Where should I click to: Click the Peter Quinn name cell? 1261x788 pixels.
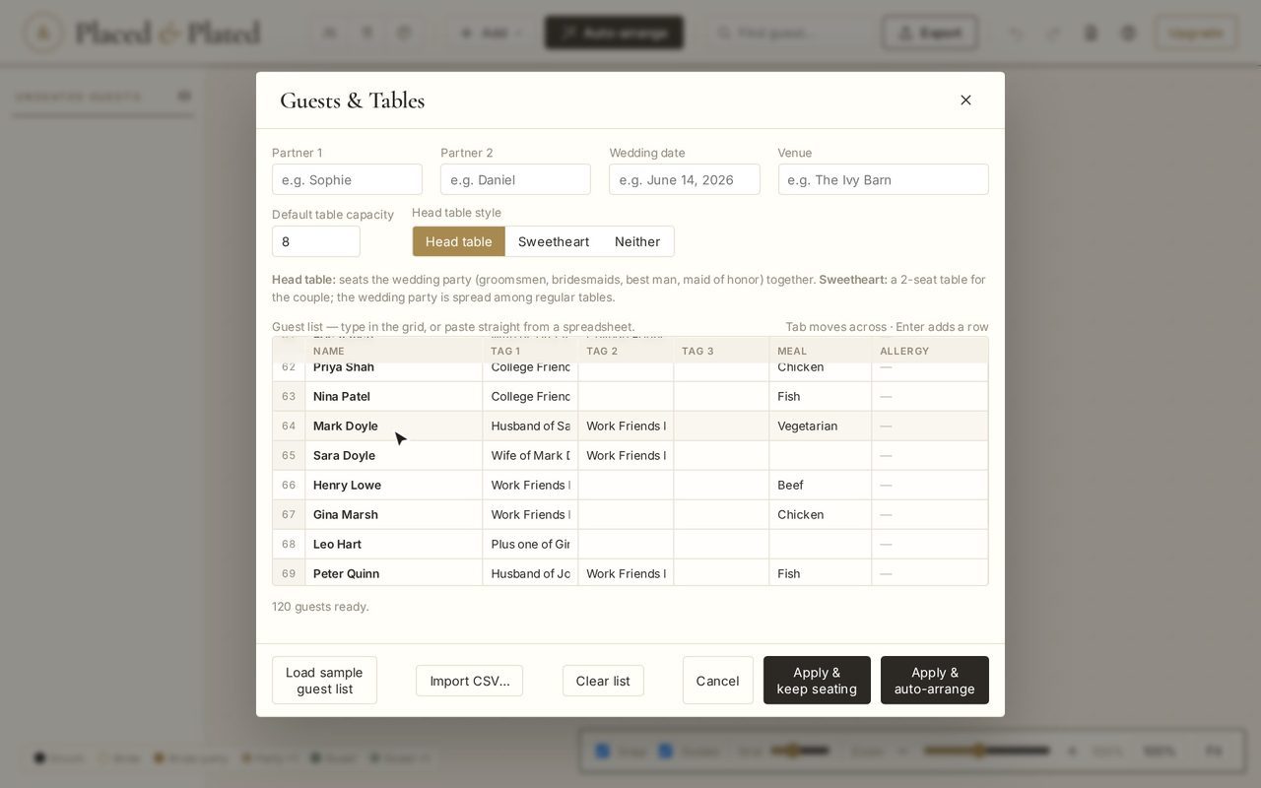click(x=394, y=572)
